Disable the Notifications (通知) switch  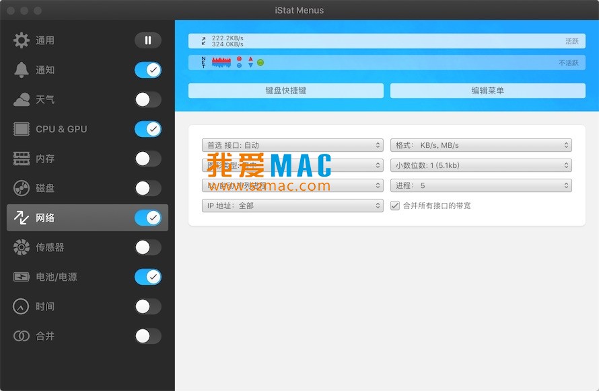tap(148, 70)
